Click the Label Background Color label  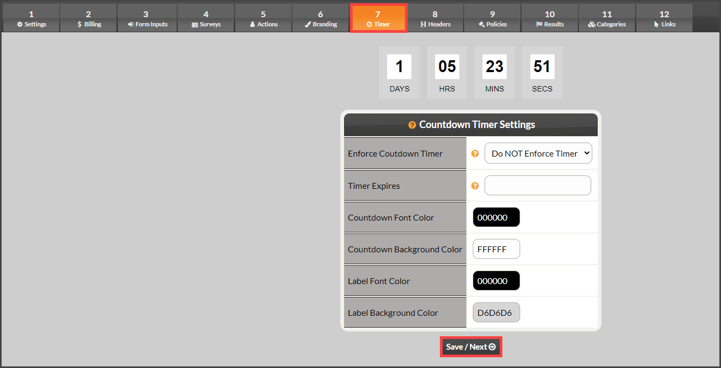click(x=393, y=313)
